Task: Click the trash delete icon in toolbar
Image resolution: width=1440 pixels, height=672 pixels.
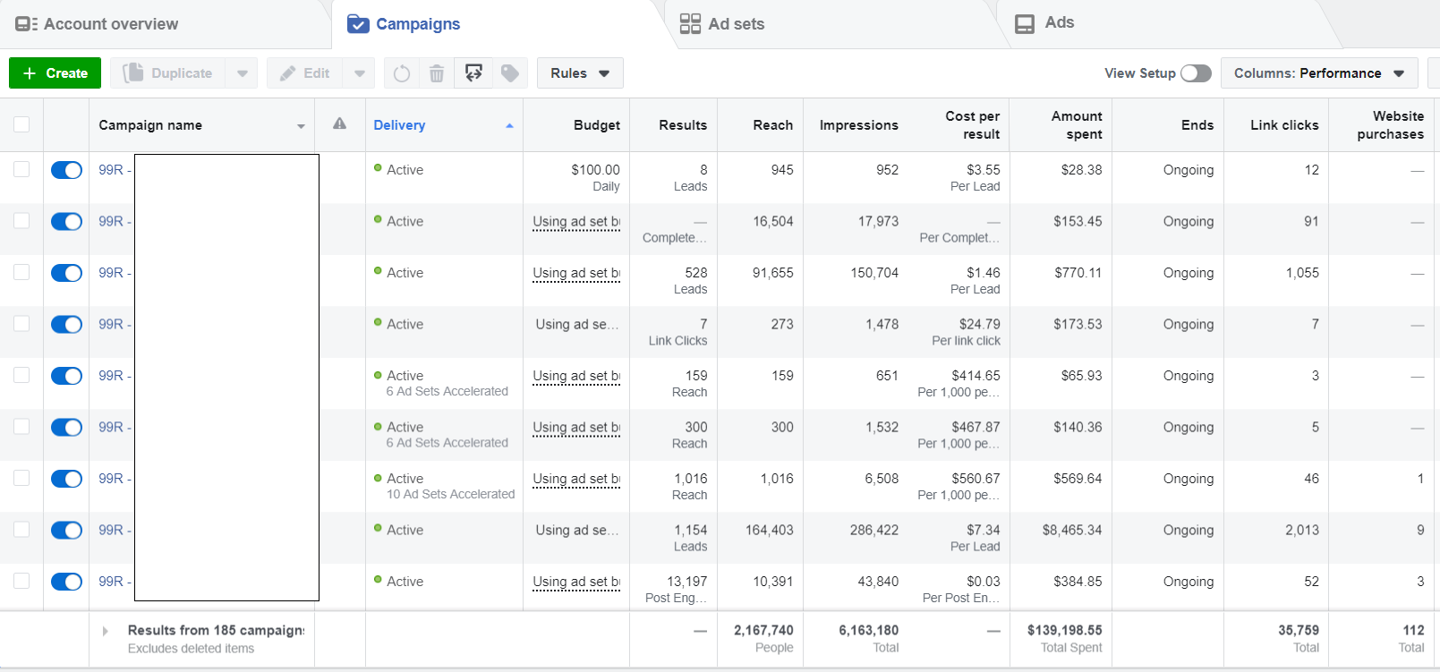Action: pos(437,73)
